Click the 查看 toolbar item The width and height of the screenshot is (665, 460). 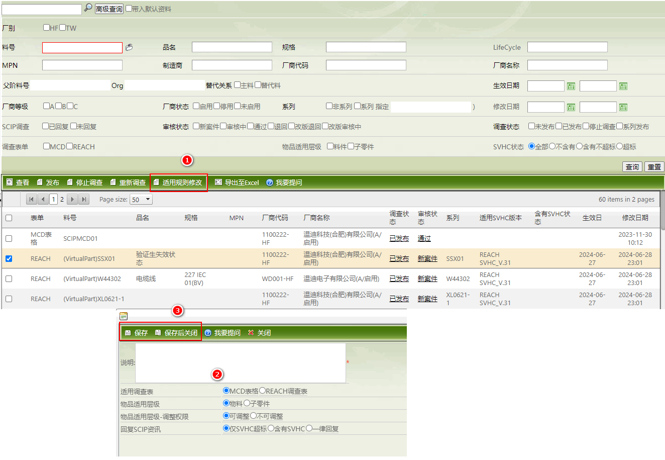18,182
